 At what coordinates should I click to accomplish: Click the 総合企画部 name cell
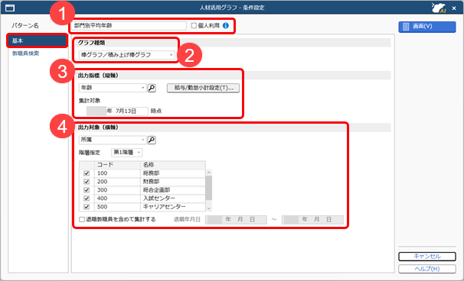[173, 190]
